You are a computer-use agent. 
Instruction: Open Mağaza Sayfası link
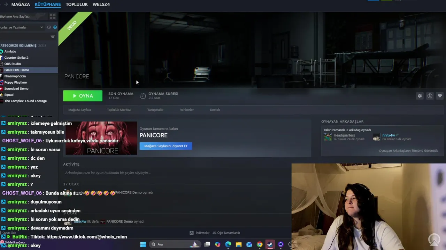coord(79,110)
